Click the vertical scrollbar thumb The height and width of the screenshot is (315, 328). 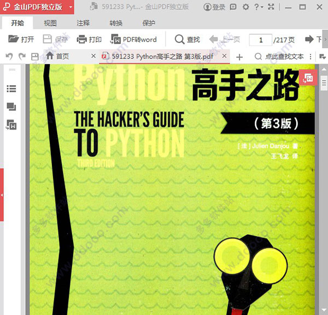pos(324,83)
